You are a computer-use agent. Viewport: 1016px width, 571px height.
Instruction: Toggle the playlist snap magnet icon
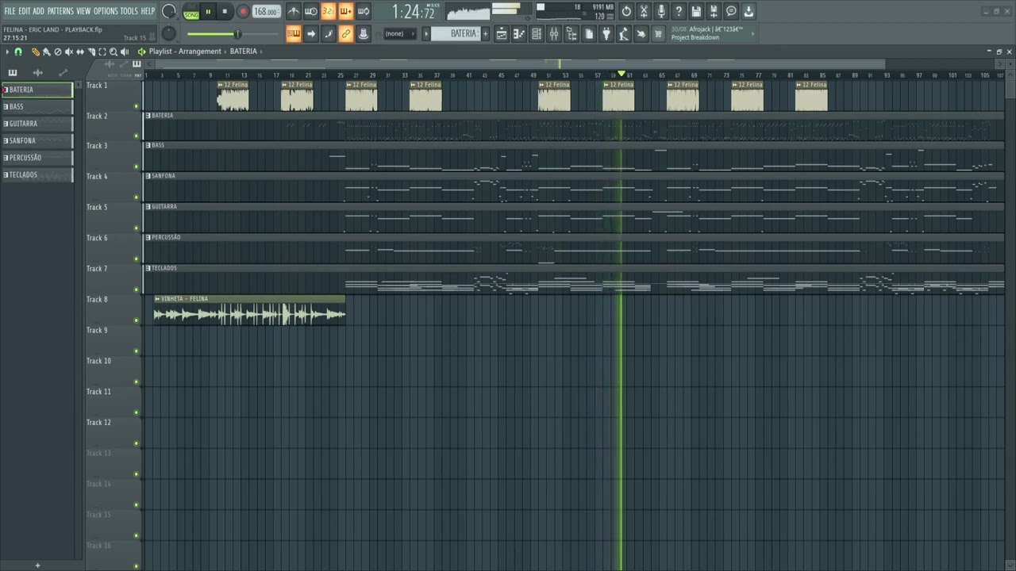tap(18, 52)
